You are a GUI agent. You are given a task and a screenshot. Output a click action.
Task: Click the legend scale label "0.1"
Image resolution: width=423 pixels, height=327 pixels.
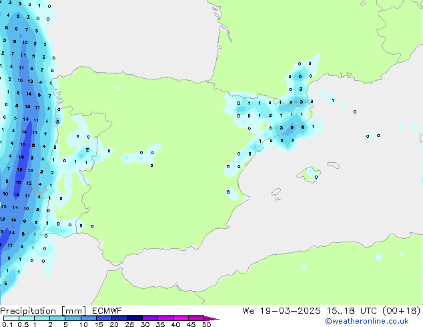(7, 324)
